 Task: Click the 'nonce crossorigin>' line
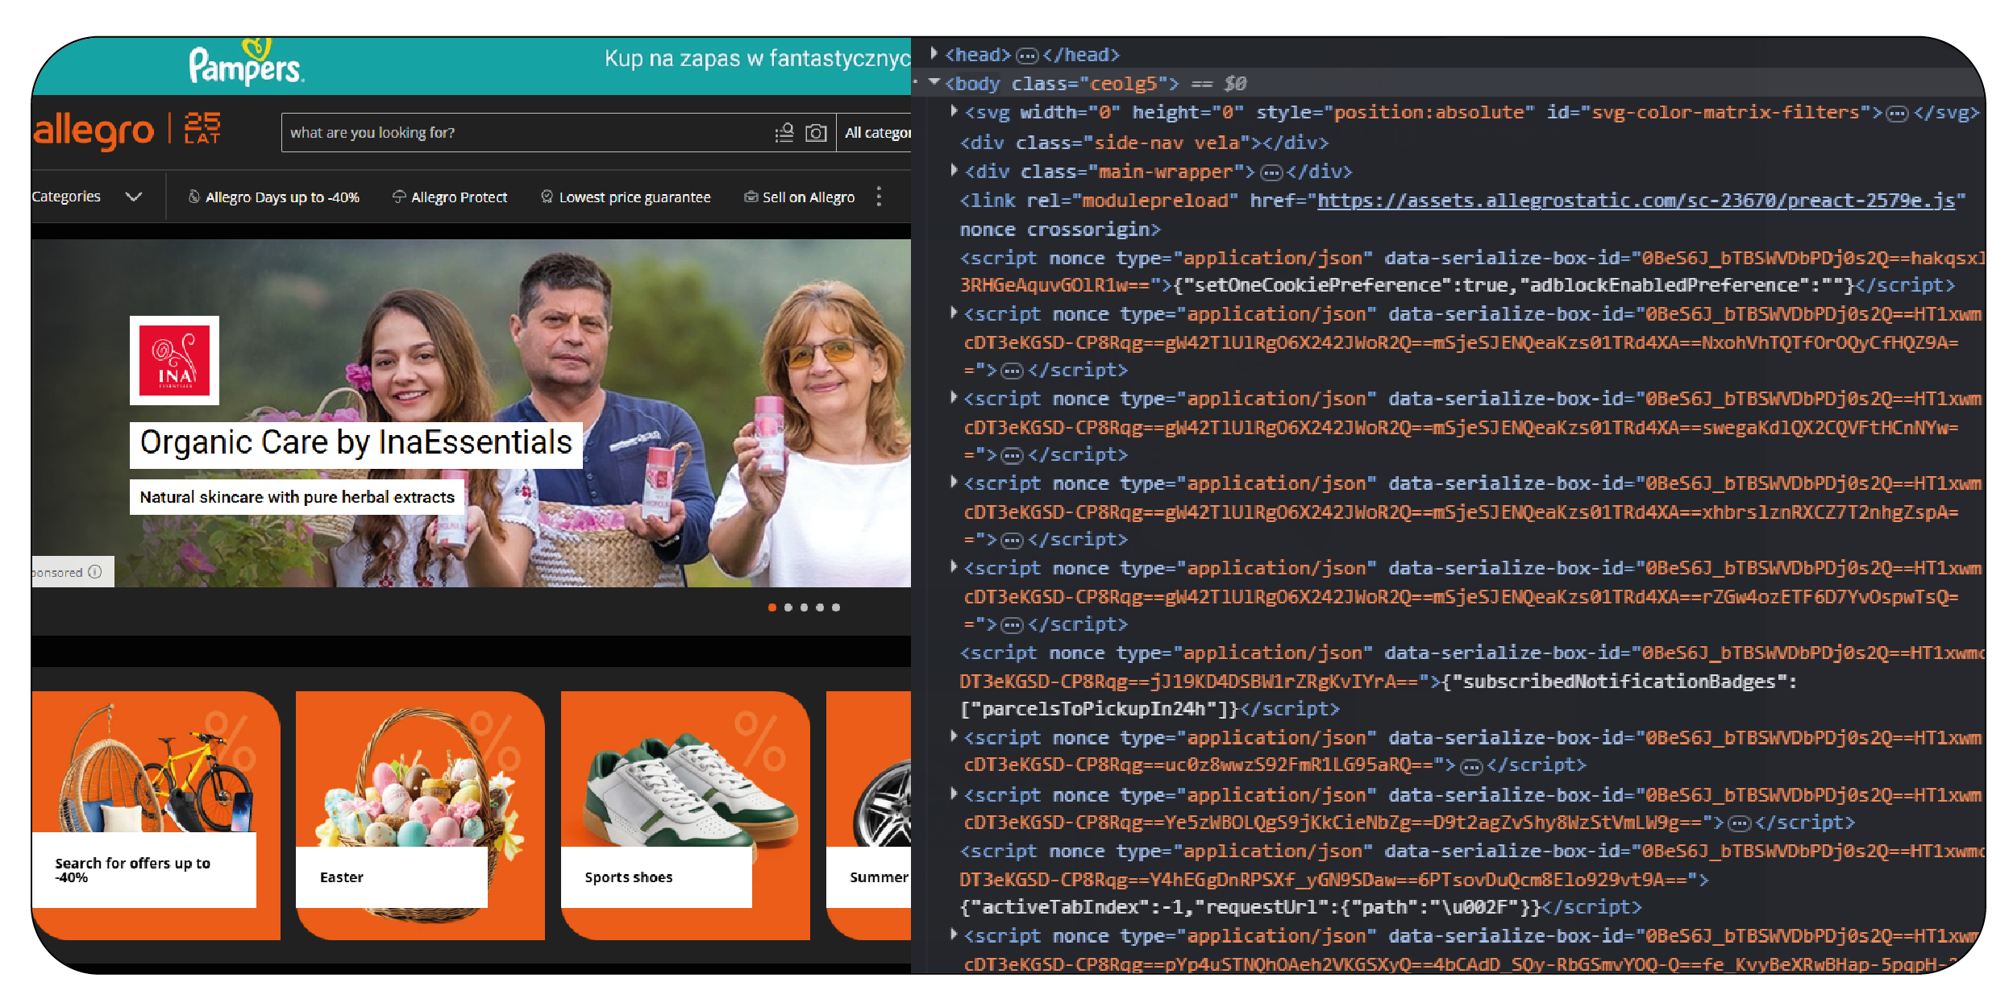click(x=1059, y=230)
